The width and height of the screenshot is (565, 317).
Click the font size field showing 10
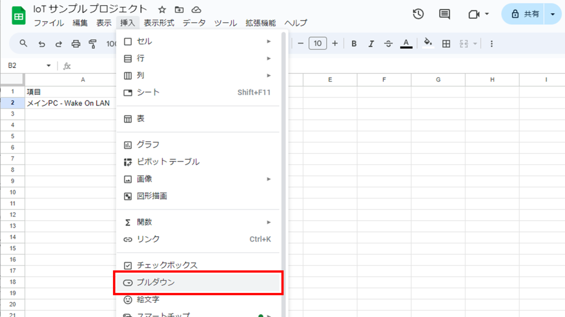[x=318, y=44]
